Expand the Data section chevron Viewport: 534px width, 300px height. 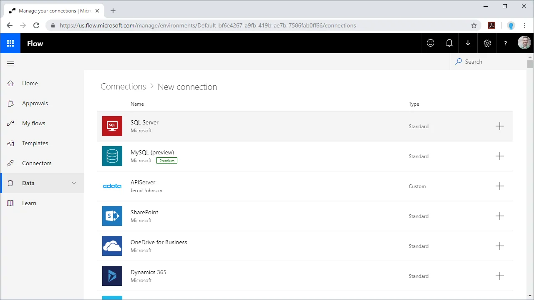74,183
